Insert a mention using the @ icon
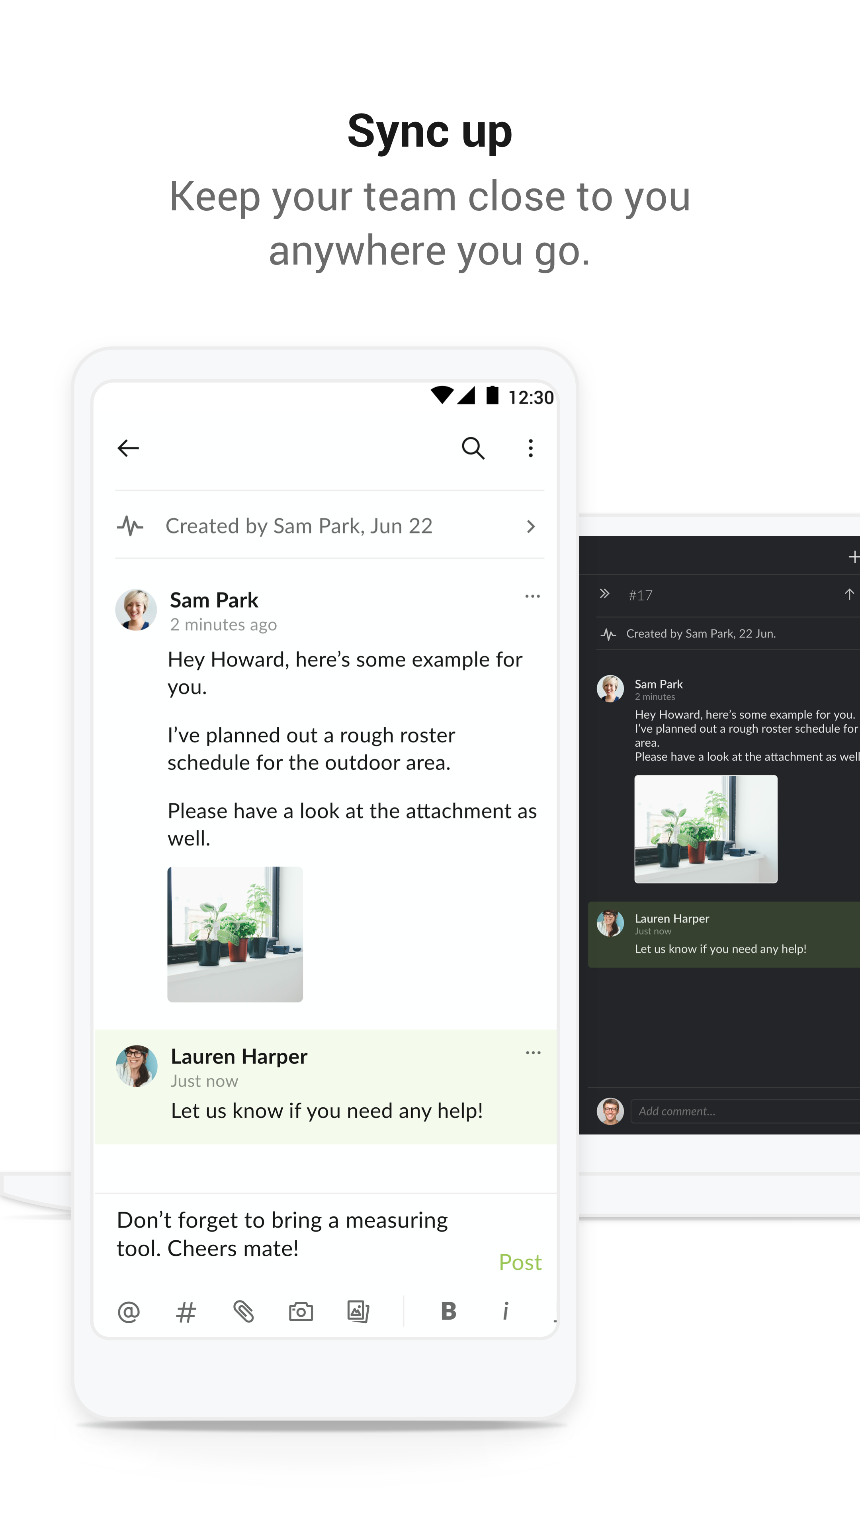860x1530 pixels. tap(129, 1311)
